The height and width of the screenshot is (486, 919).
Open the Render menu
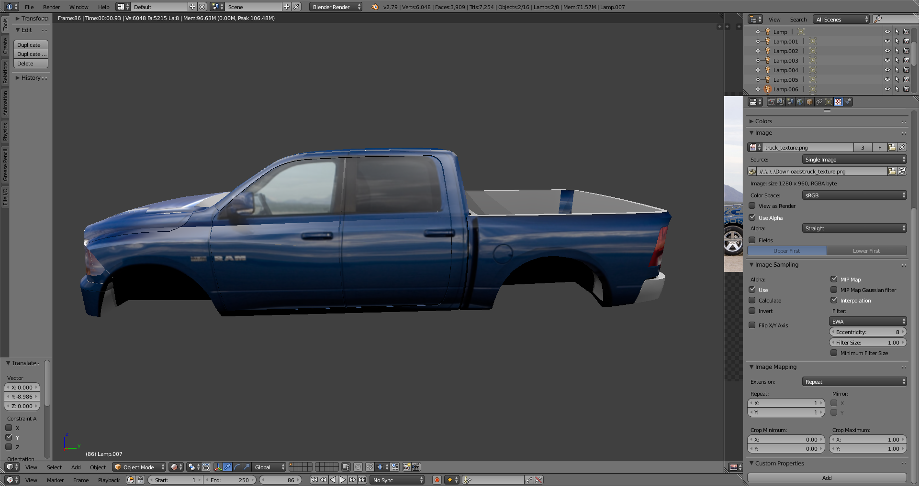coord(51,7)
